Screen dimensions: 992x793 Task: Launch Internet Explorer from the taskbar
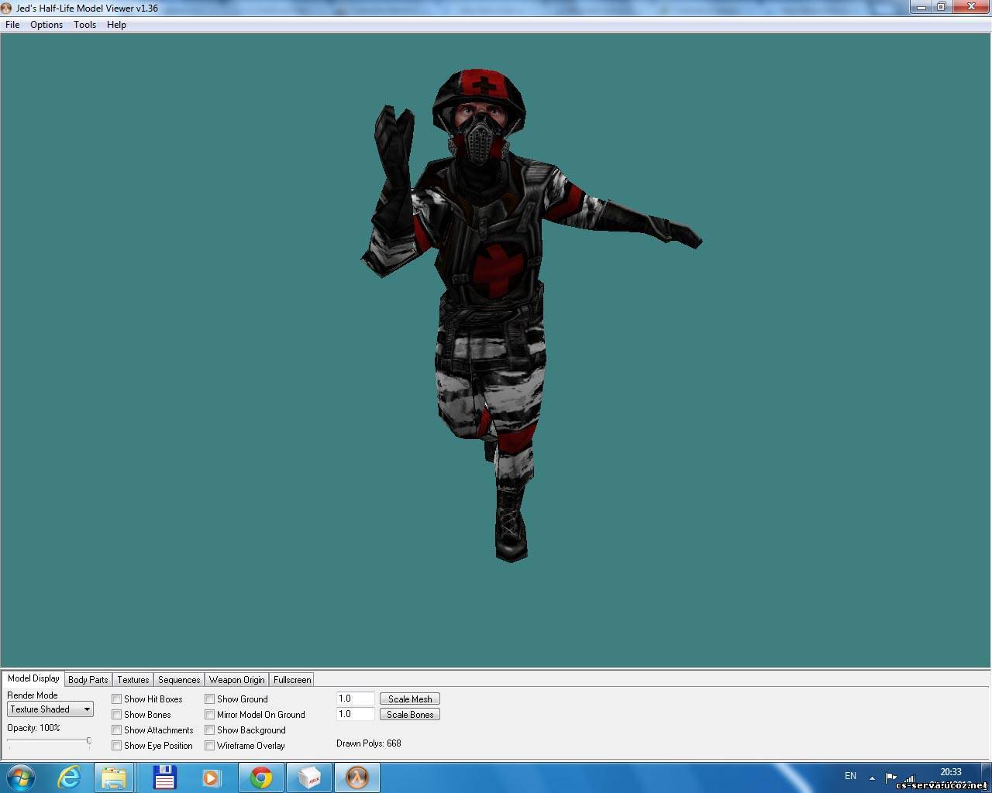[x=69, y=778]
